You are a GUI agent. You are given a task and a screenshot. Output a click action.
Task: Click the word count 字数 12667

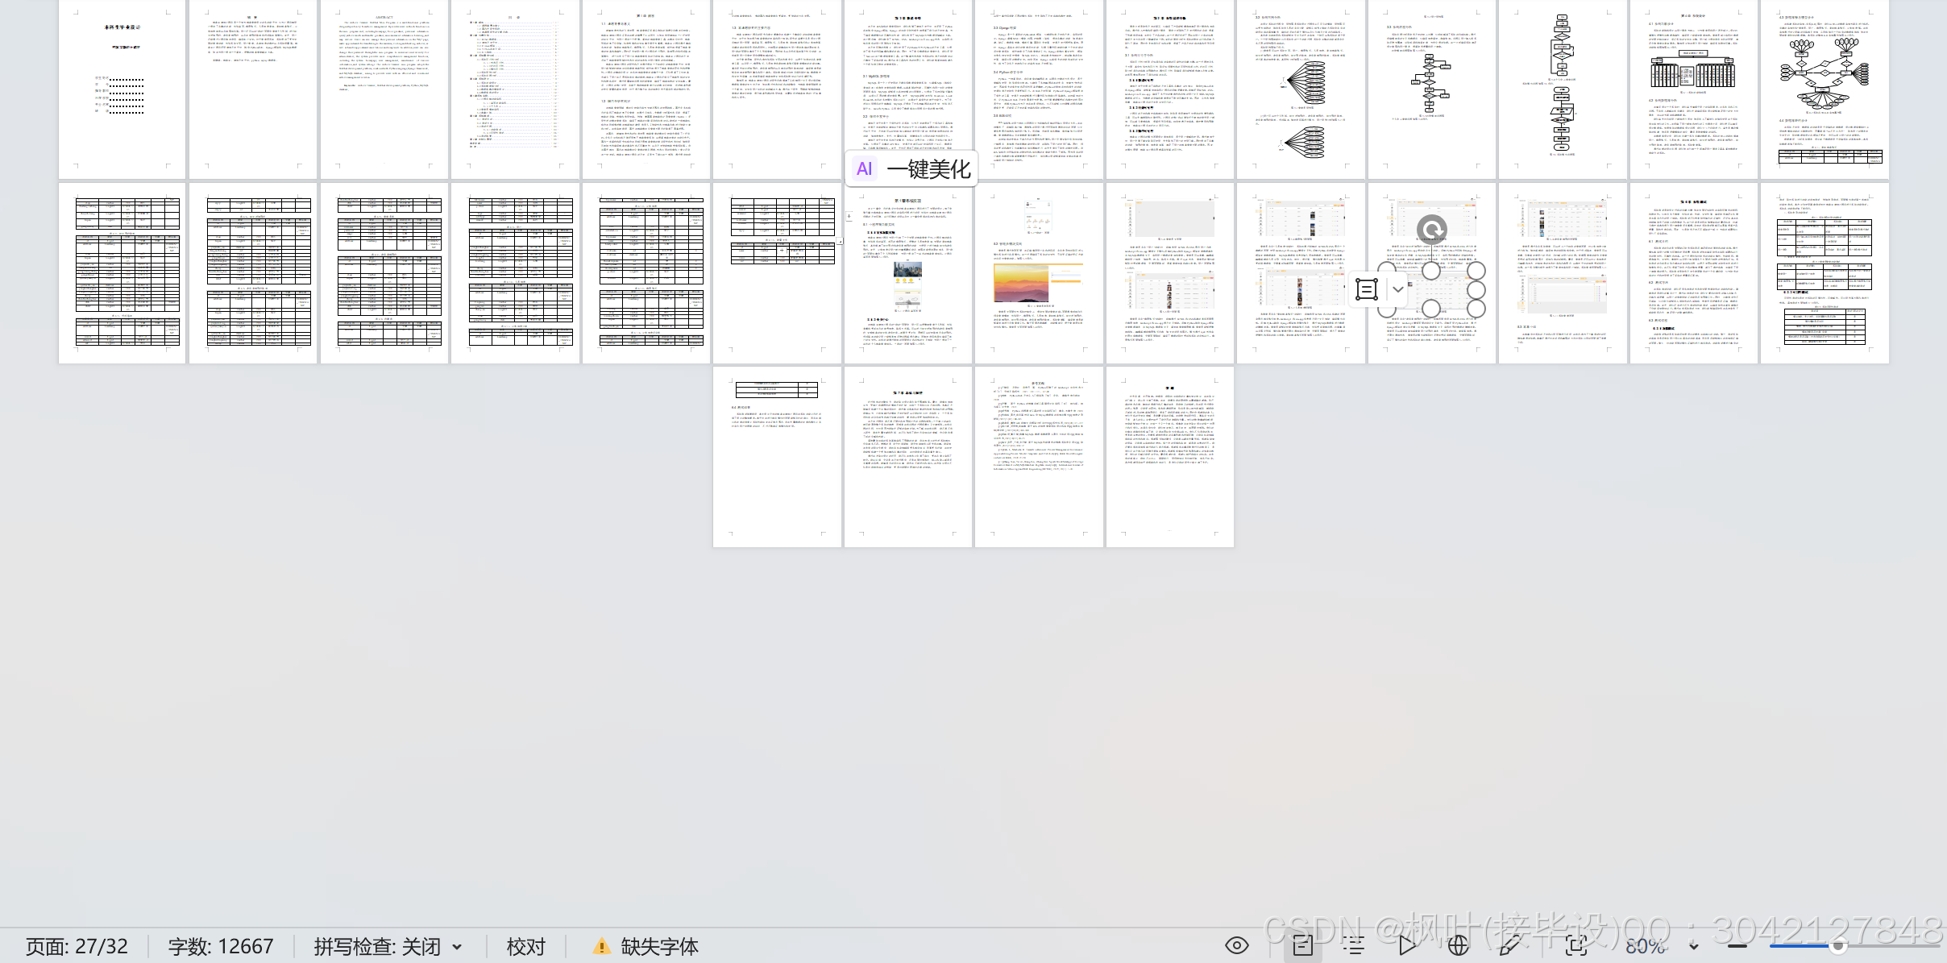click(x=220, y=946)
